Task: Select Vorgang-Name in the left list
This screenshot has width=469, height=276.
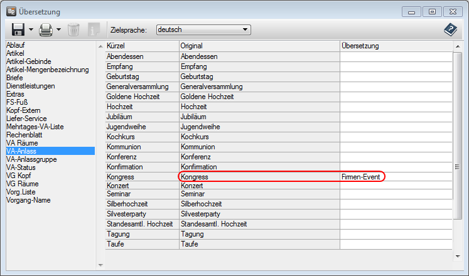Action: [29, 200]
